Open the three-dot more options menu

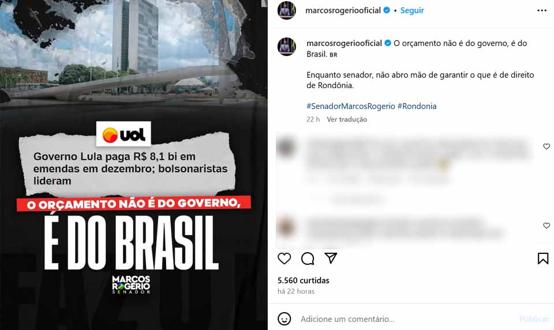point(542,10)
